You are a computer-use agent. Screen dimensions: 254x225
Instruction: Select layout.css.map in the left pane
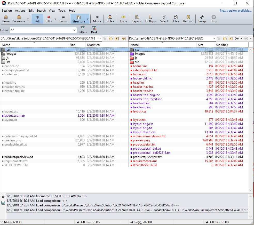pos(14,116)
